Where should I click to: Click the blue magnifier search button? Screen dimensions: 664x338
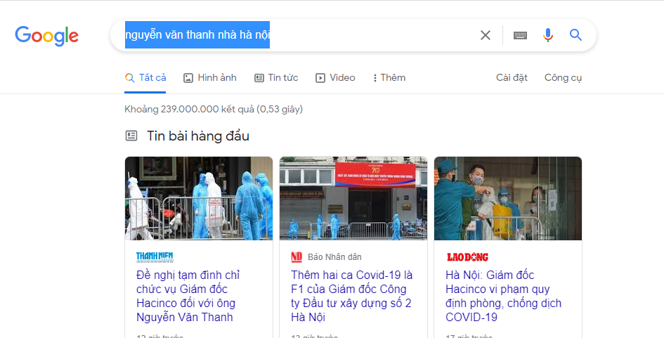tap(575, 34)
